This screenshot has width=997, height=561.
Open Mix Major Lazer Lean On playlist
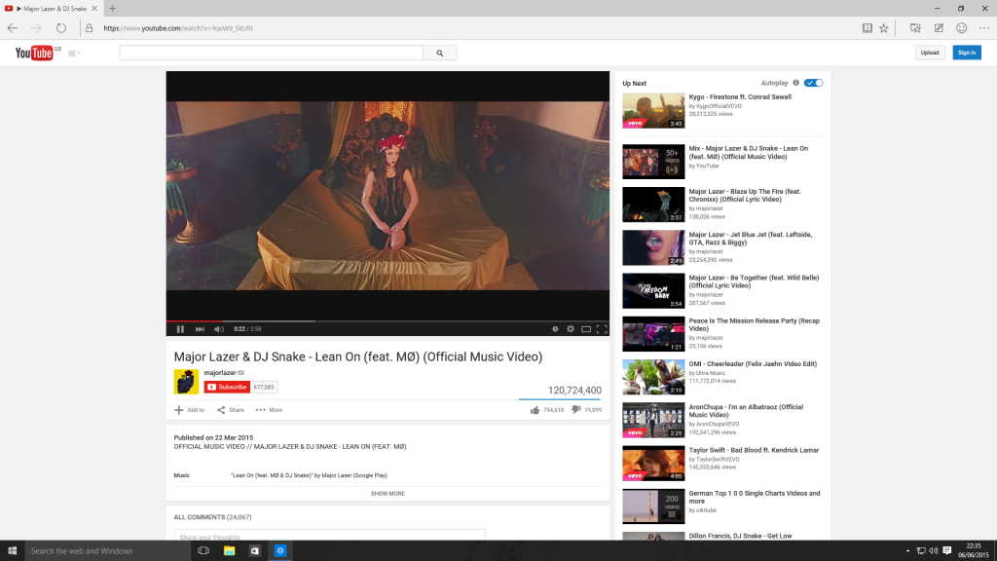click(749, 153)
